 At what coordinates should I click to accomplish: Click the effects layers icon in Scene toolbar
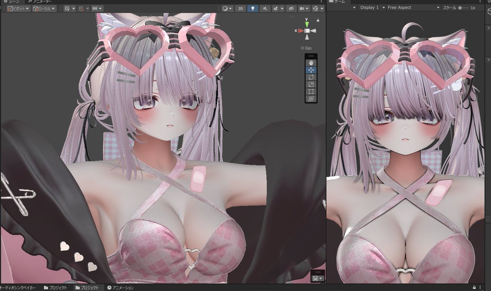click(276, 8)
